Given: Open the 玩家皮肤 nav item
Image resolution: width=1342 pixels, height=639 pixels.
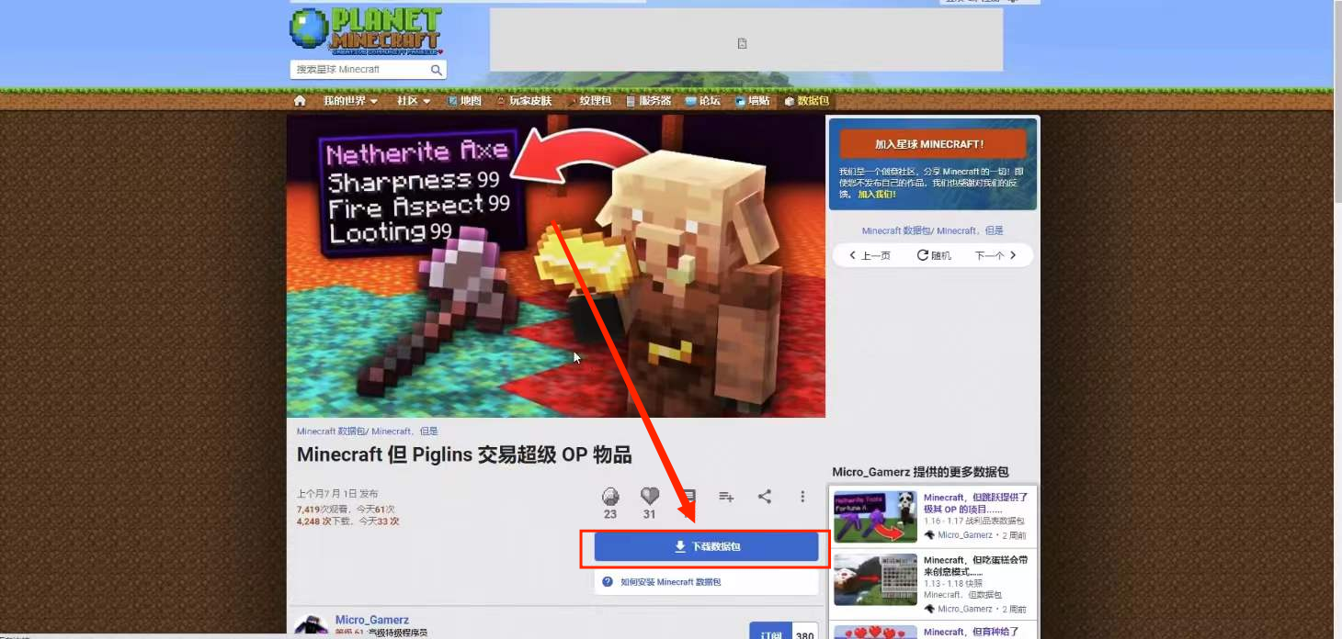Looking at the screenshot, I should [524, 101].
